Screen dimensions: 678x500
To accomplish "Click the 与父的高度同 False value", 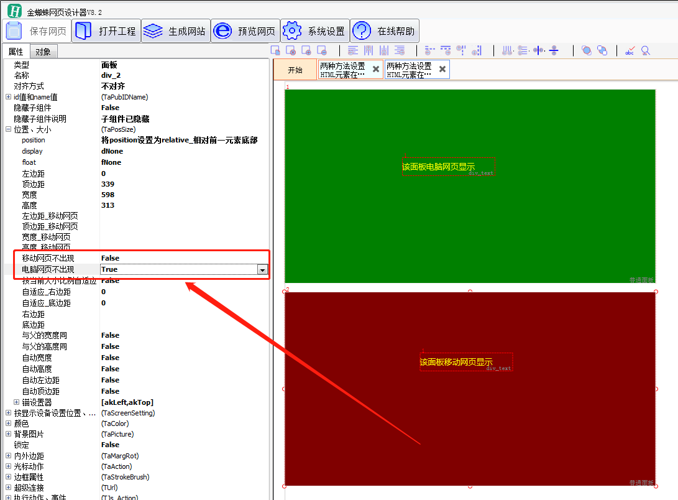I will [110, 346].
